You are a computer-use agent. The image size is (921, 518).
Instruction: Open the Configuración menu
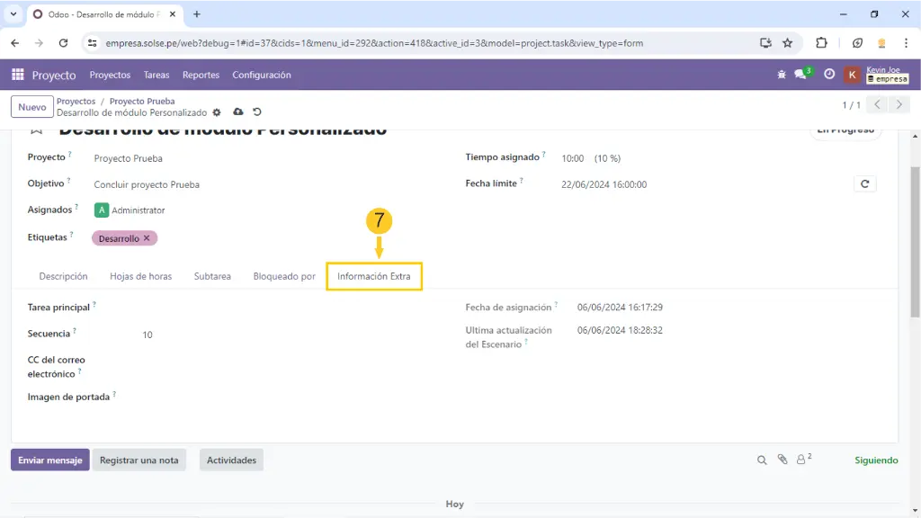click(261, 76)
